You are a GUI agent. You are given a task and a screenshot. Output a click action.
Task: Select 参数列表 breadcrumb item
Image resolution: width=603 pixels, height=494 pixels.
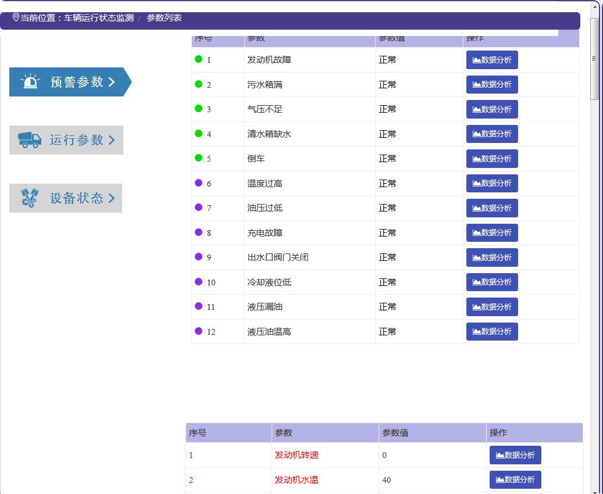point(164,18)
